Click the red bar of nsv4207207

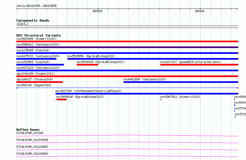click(199, 65)
